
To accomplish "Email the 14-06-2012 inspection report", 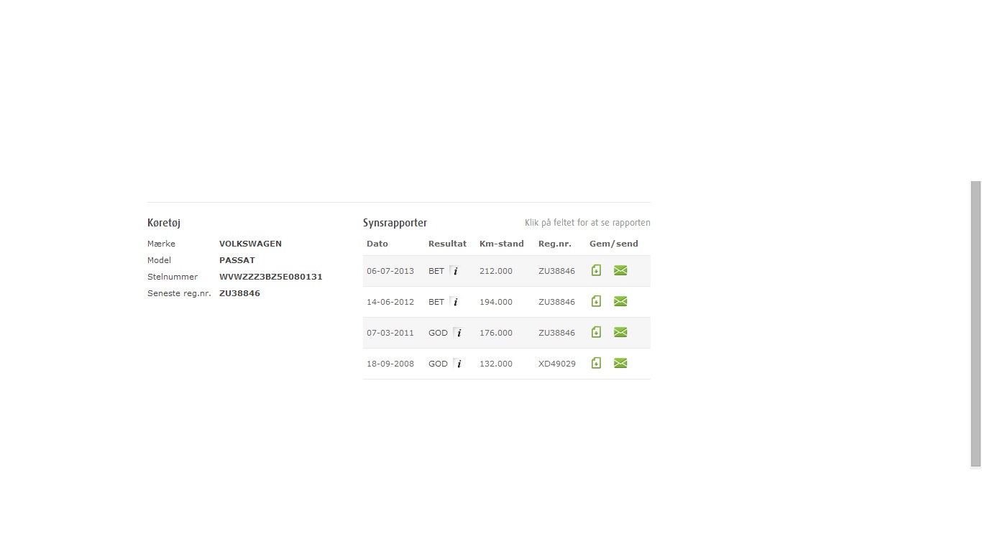I will pyautogui.click(x=620, y=301).
